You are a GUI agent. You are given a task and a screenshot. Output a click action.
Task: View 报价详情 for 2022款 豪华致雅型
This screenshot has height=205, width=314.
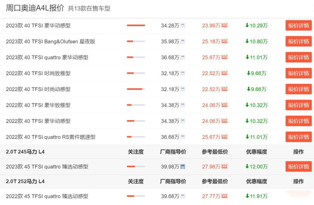click(x=299, y=105)
